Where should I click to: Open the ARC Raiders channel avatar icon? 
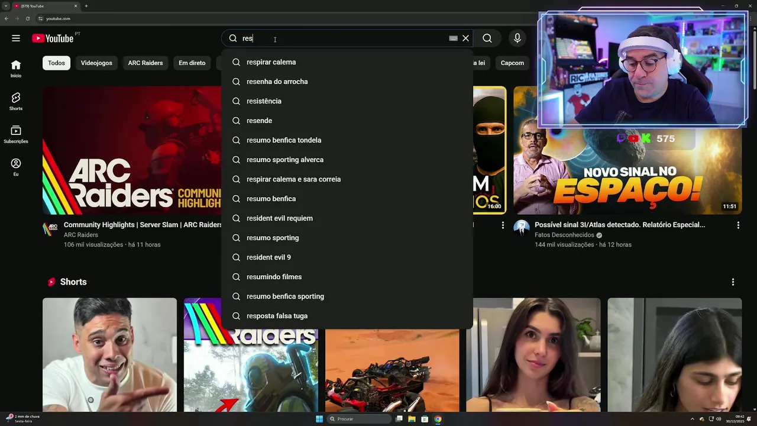[x=50, y=228]
